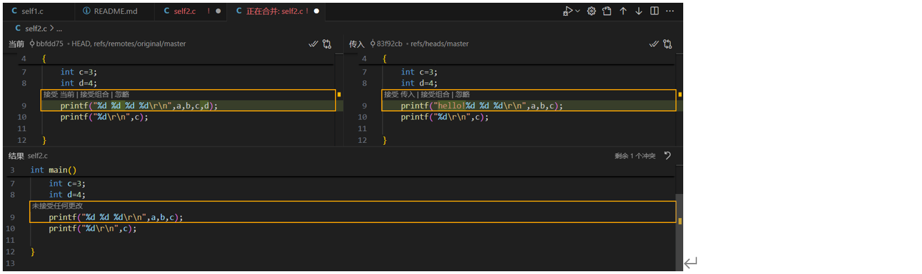
Task: Close the self2.c tab via its dot
Action: tap(219, 12)
